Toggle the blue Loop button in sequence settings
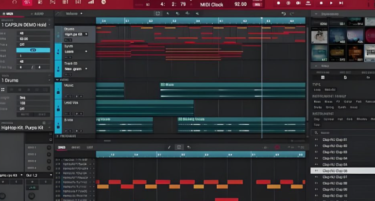The height and width of the screenshot is (201, 375). click(33, 50)
